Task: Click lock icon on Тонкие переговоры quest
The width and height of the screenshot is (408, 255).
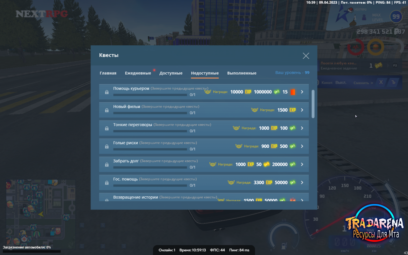Action: point(107,128)
